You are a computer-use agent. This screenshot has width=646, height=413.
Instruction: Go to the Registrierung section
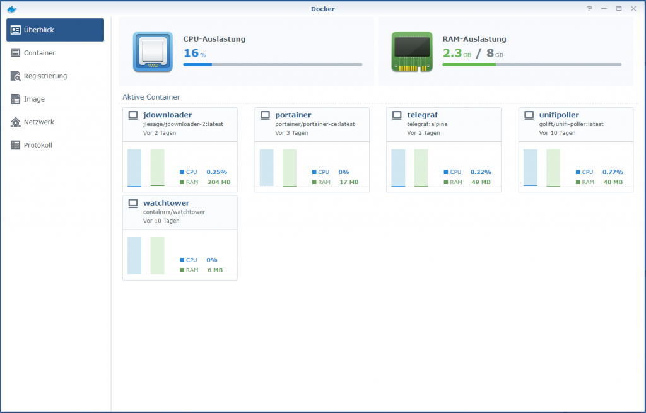[56, 76]
